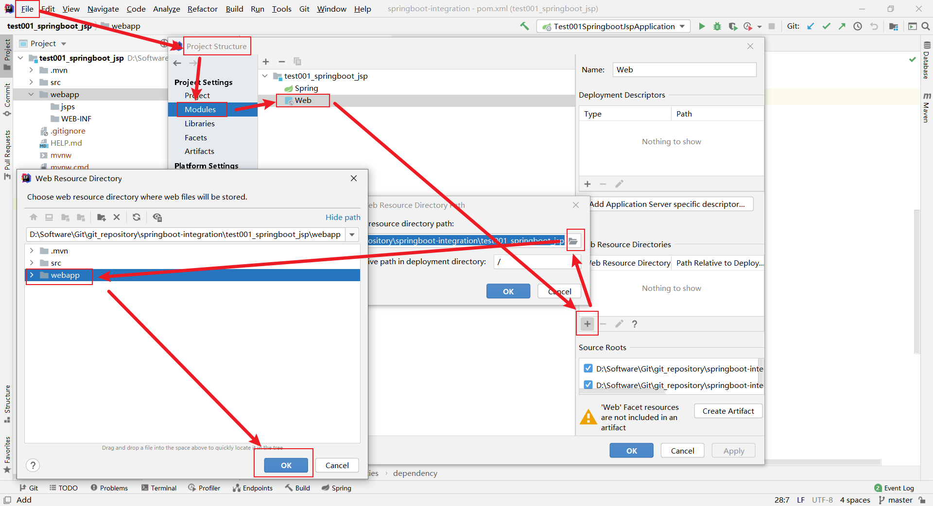Add a new module facet plus icon
Image resolution: width=933 pixels, height=506 pixels.
pos(266,62)
